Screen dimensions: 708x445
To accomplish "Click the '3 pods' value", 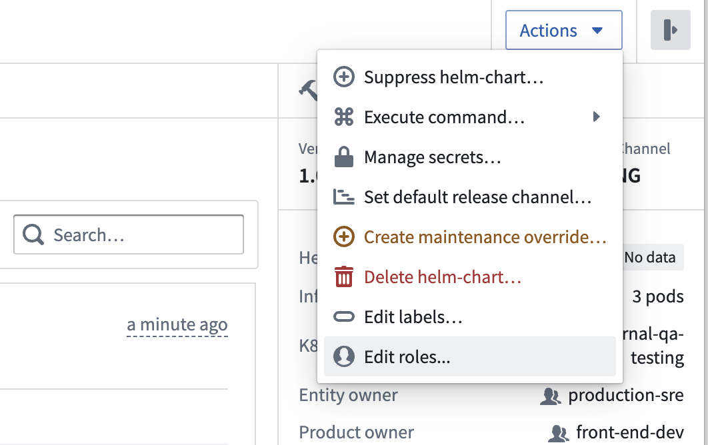I will tap(658, 296).
